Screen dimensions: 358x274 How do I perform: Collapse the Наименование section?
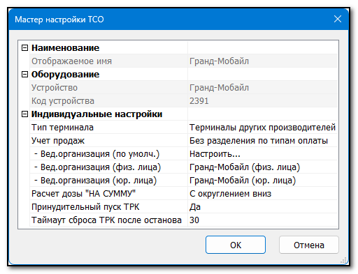[x=24, y=48]
